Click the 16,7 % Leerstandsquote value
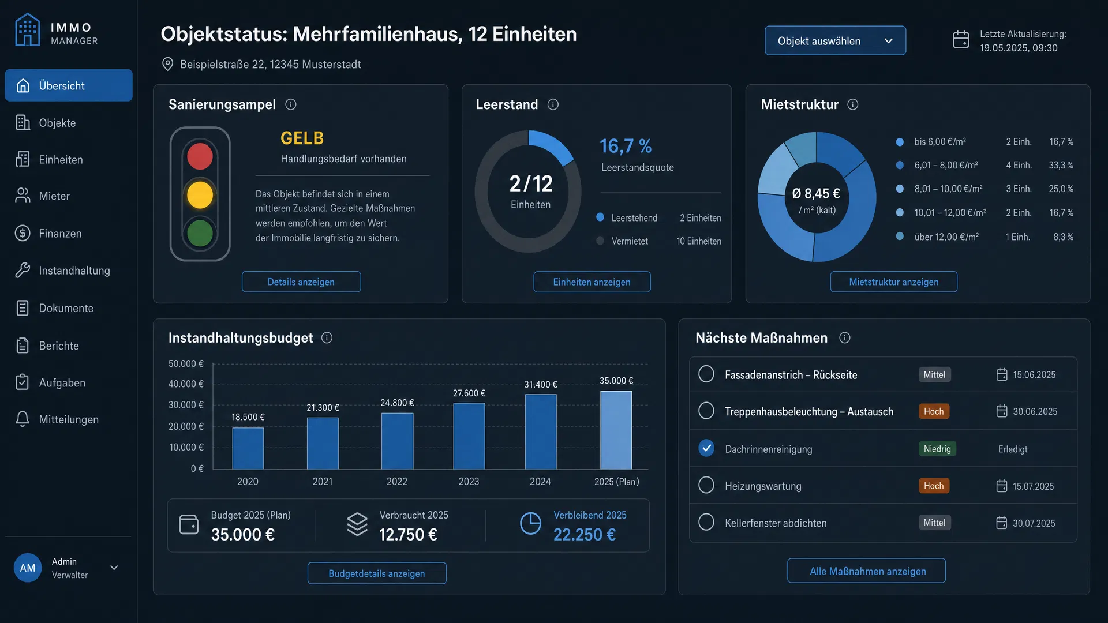This screenshot has height=623, width=1108. (x=626, y=146)
